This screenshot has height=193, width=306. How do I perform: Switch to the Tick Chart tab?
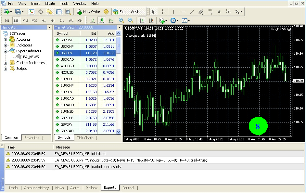click(85, 137)
